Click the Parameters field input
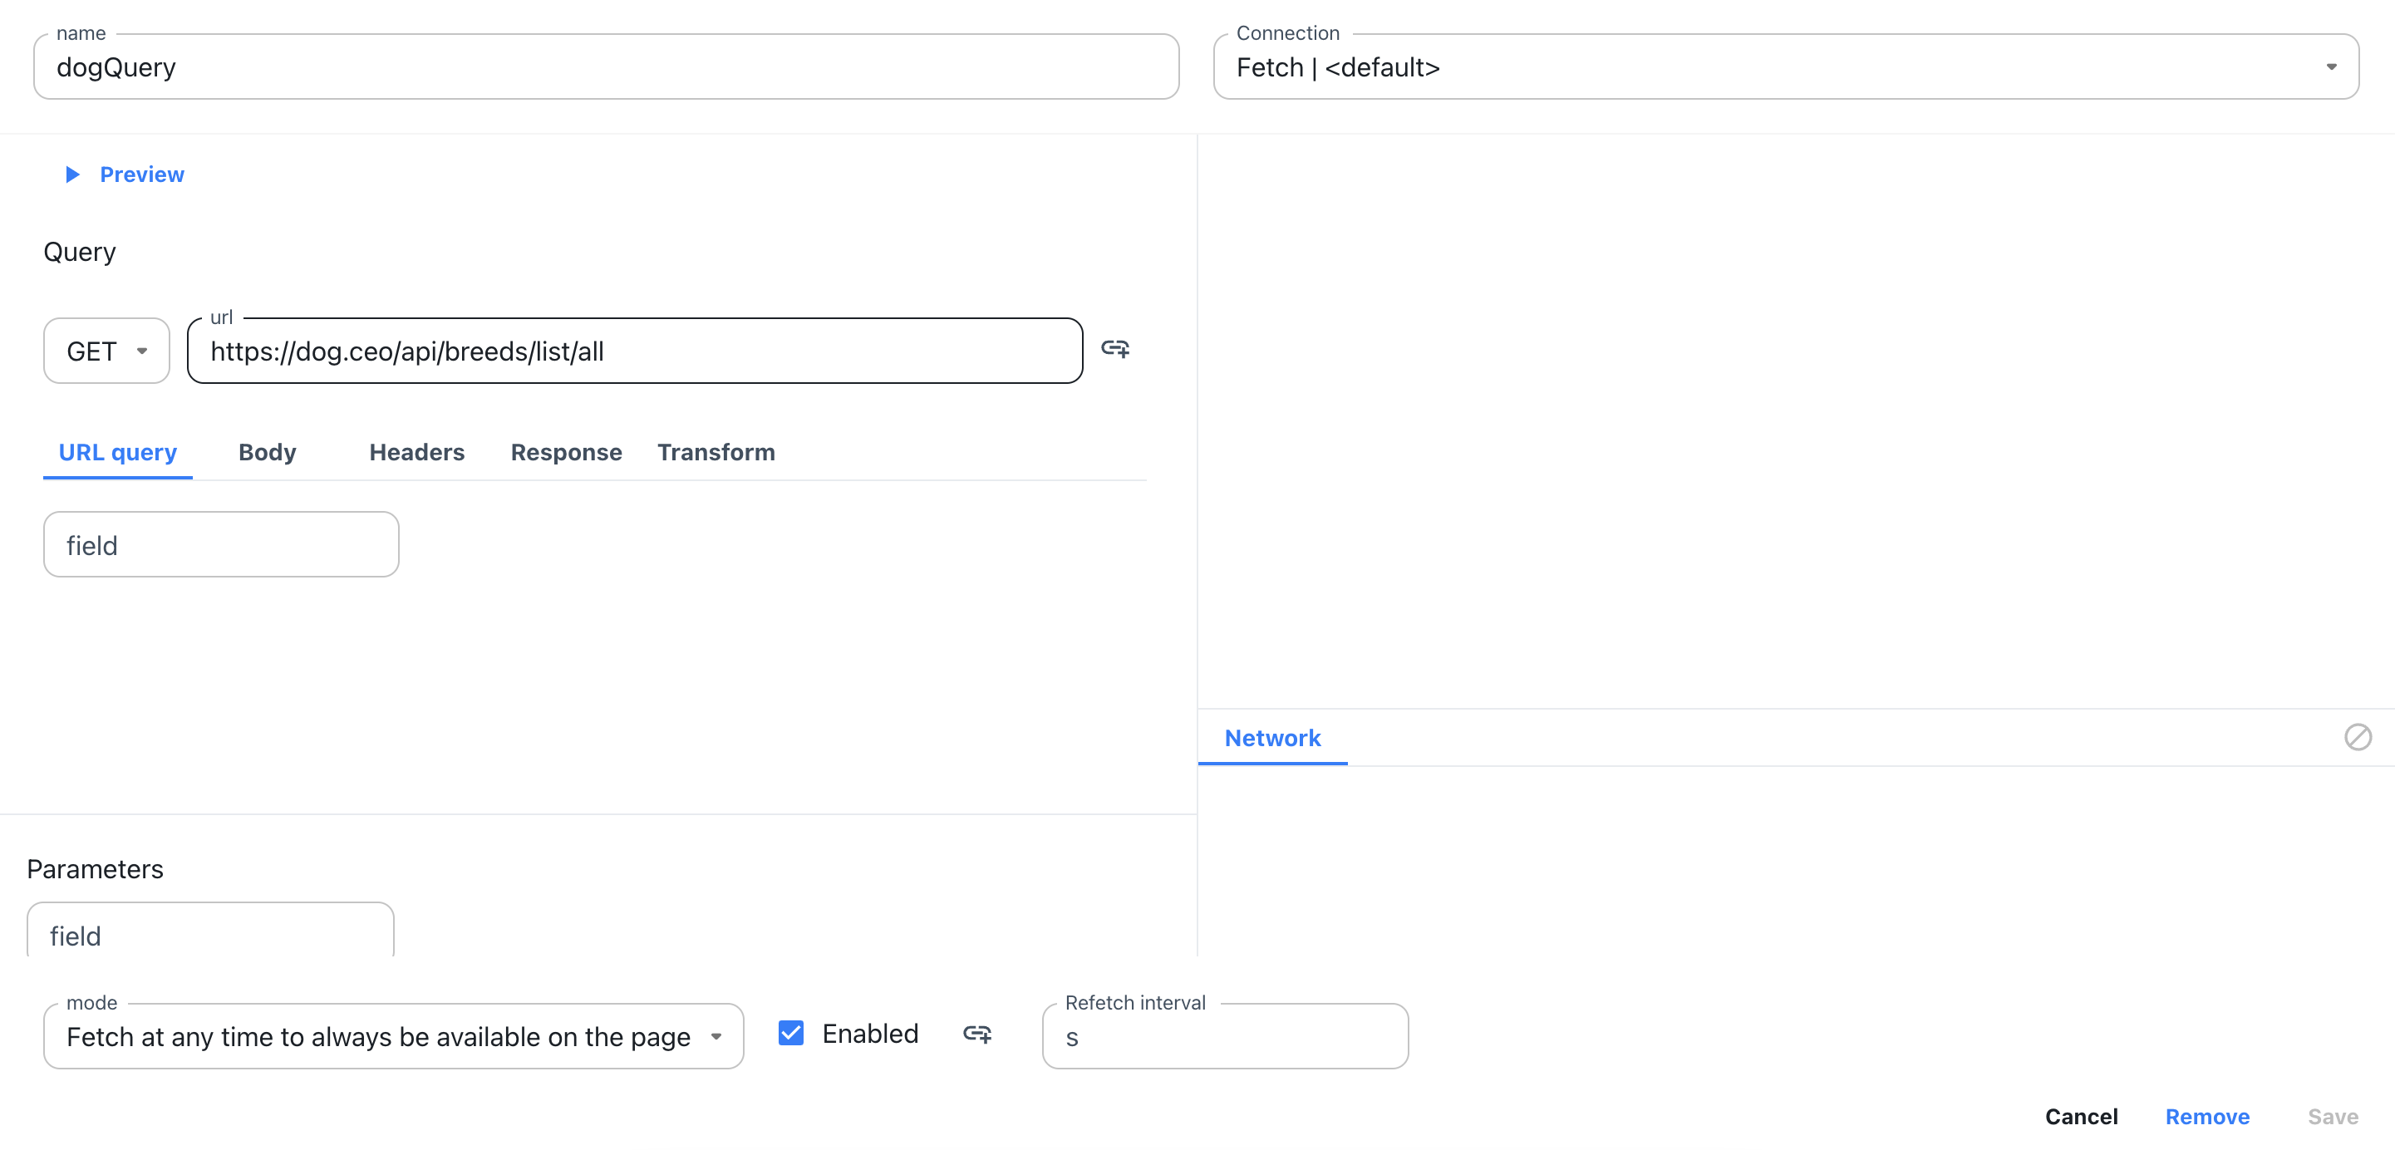This screenshot has height=1150, width=2395. pos(211,933)
